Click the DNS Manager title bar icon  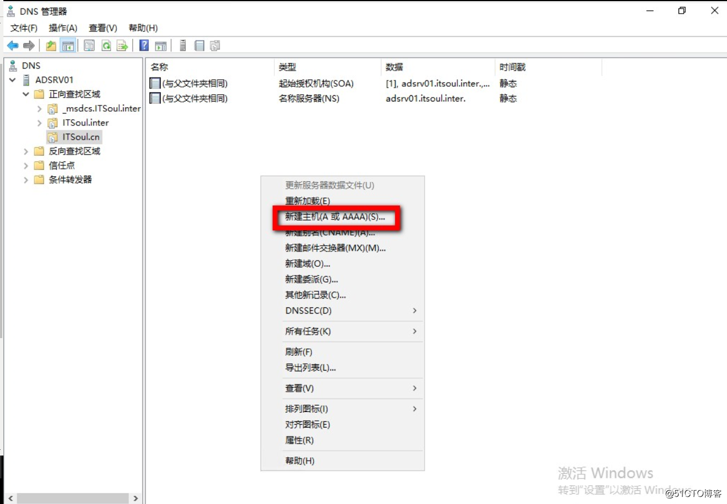pyautogui.click(x=10, y=11)
